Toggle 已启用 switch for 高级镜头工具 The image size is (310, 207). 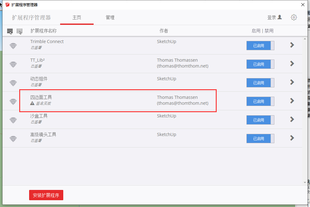click(x=260, y=139)
